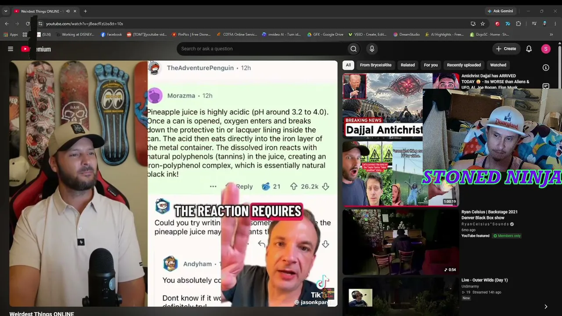Click the RyanCelsius Sounds channel name
The width and height of the screenshot is (562, 316).
pyautogui.click(x=485, y=224)
